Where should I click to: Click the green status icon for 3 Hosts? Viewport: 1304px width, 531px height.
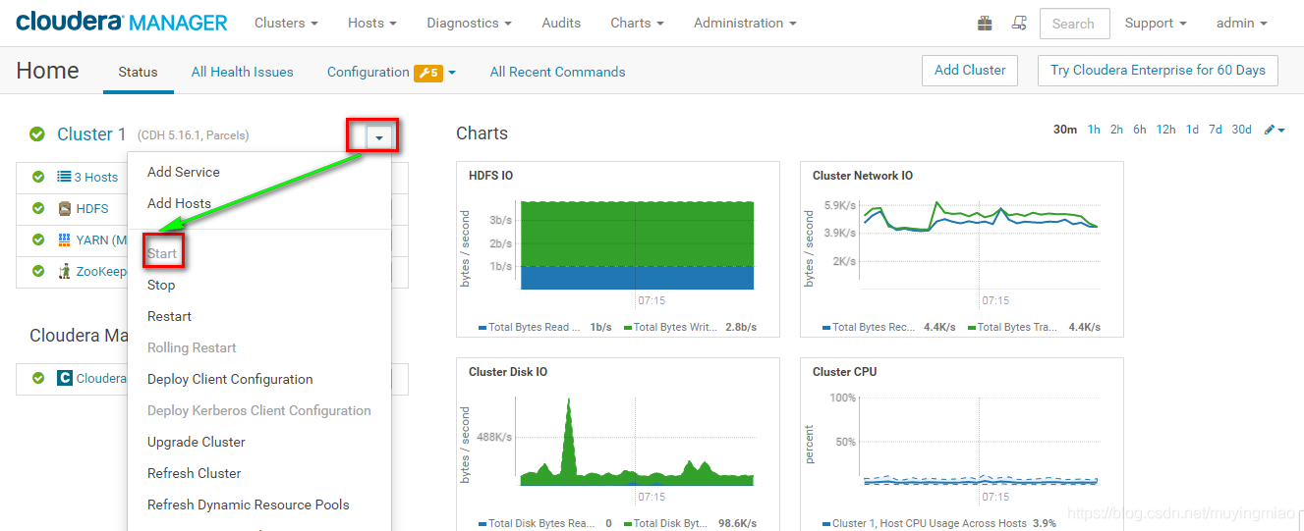[38, 177]
